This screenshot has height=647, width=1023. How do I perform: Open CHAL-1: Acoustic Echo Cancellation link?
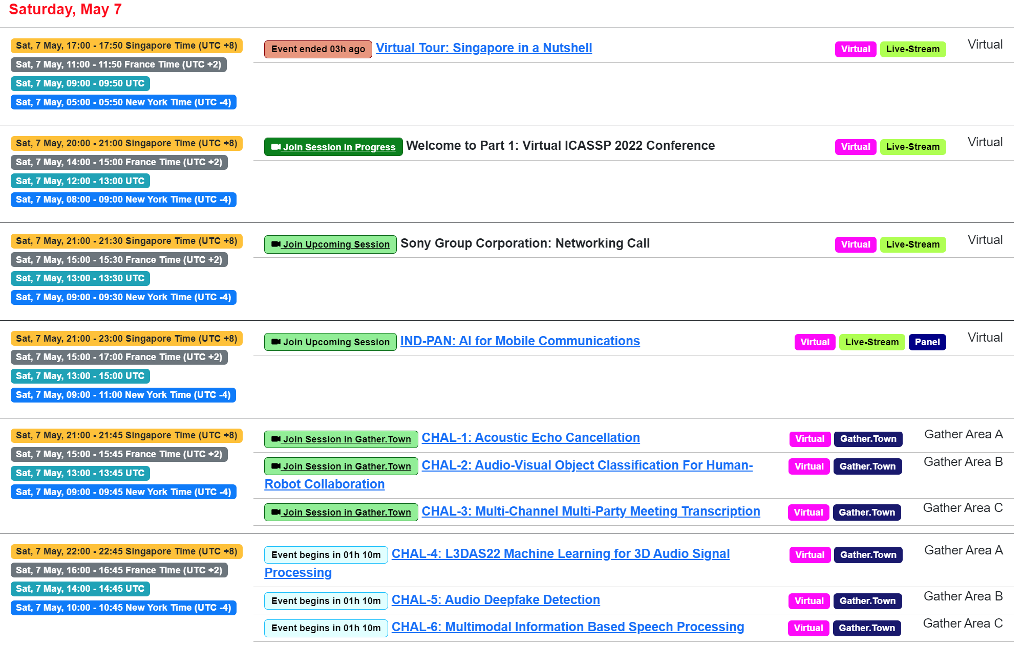530,438
